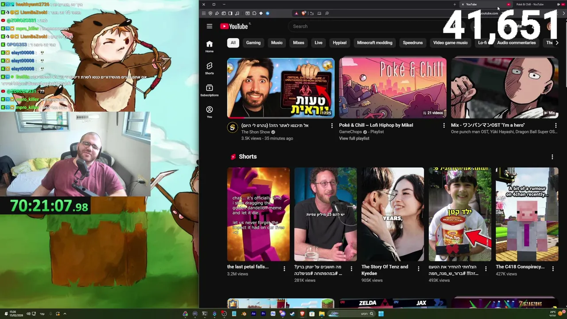
Task: Select the Video game music chip
Action: coord(450,43)
